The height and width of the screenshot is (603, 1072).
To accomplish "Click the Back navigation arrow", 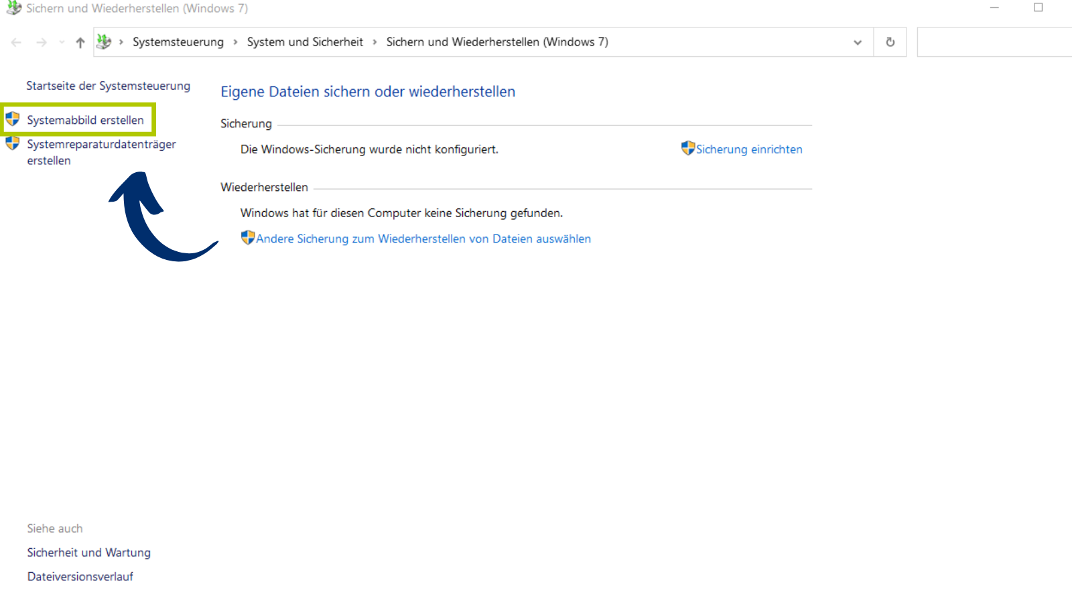I will (x=16, y=42).
